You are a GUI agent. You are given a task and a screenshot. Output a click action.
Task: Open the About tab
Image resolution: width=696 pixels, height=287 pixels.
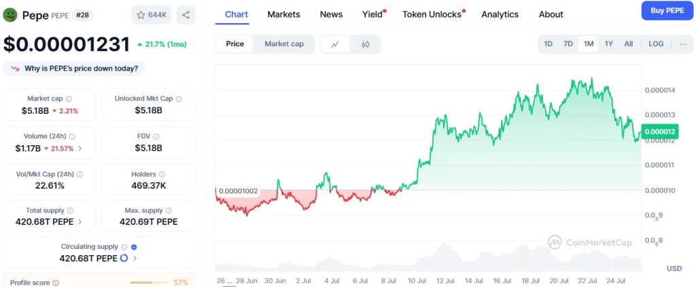[x=551, y=14]
